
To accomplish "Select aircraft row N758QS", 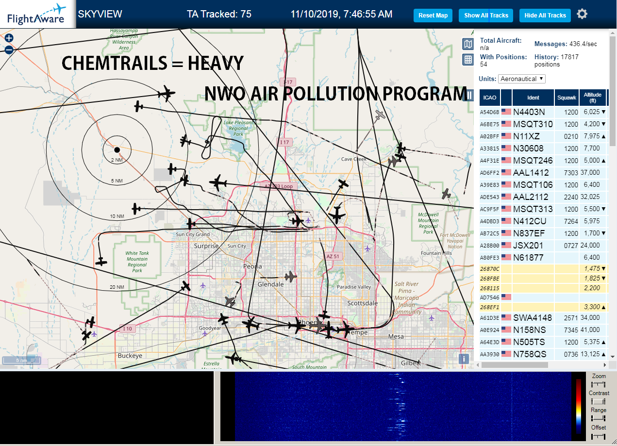I will pyautogui.click(x=543, y=354).
